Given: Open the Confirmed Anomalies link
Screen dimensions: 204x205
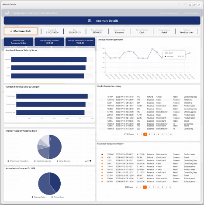Looking at the screenshot, I should click(x=169, y=13).
